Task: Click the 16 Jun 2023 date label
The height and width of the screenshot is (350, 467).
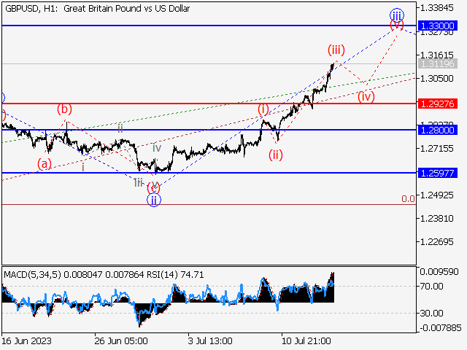Action: click(x=27, y=341)
